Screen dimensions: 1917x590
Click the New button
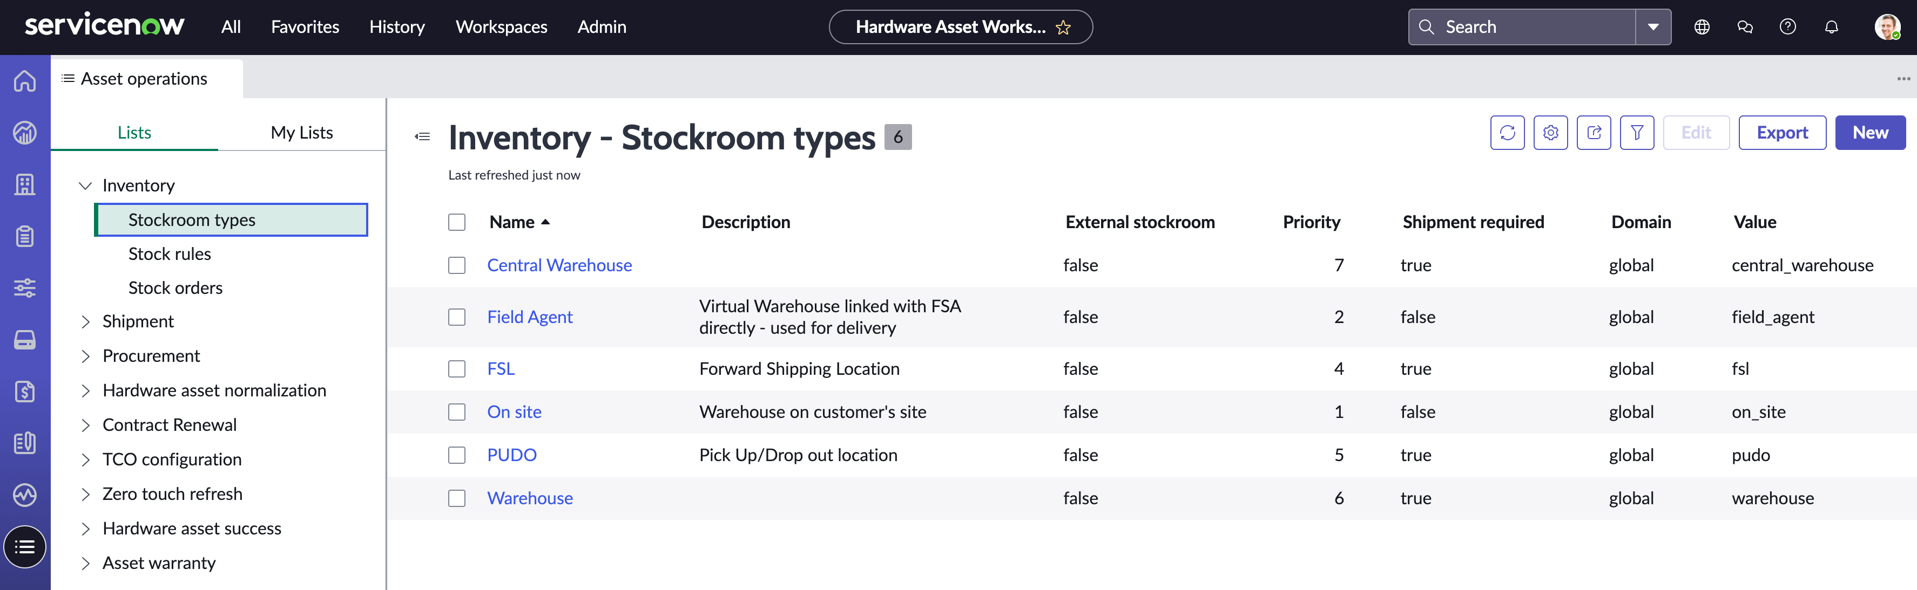[1870, 132]
